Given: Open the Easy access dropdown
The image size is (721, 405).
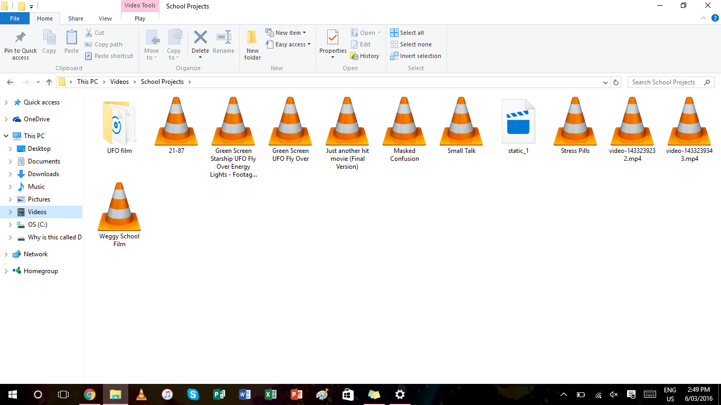Looking at the screenshot, I should point(288,44).
